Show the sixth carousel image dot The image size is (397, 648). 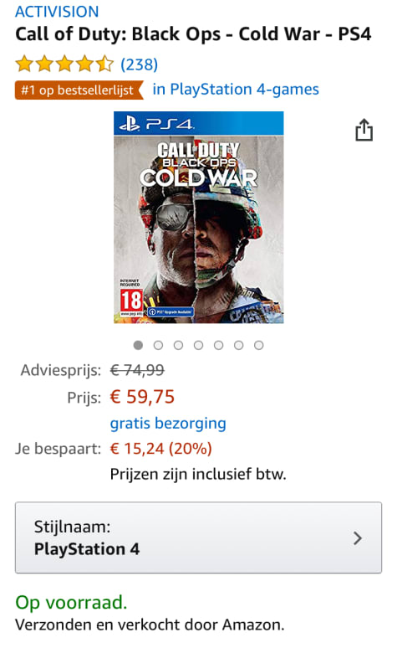click(x=238, y=345)
